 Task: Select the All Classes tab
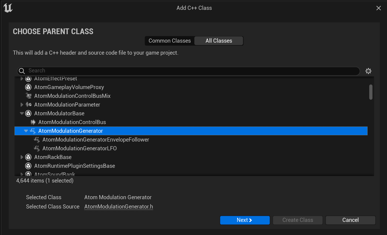click(x=219, y=41)
